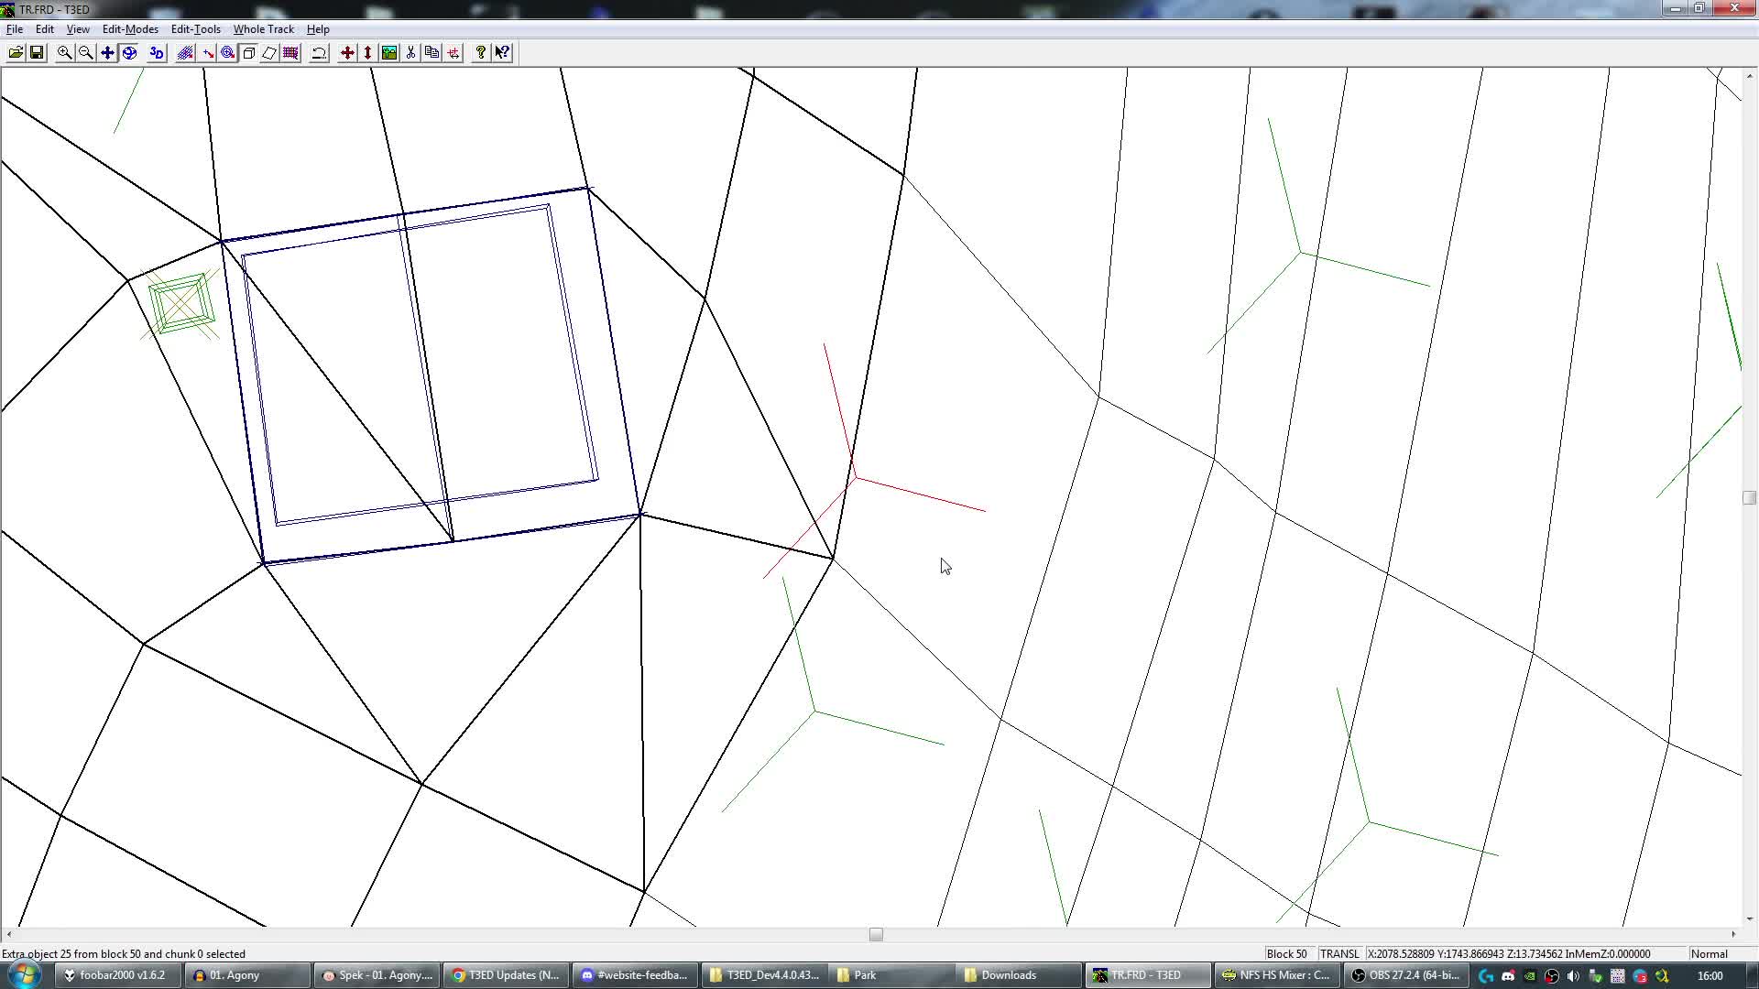Expand the View menu
Image resolution: width=1759 pixels, height=989 pixels.
click(78, 29)
